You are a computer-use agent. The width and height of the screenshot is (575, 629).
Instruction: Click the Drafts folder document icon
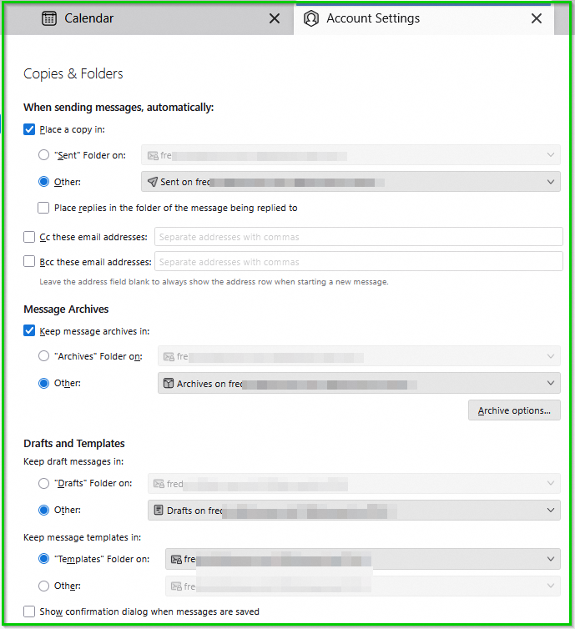158,510
